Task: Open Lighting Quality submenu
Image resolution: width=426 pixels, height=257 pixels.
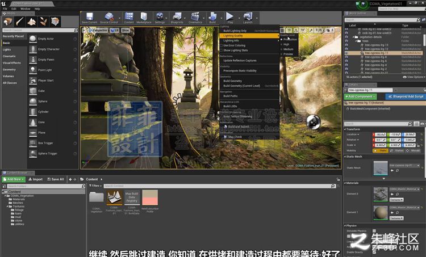Action: [x=249, y=36]
